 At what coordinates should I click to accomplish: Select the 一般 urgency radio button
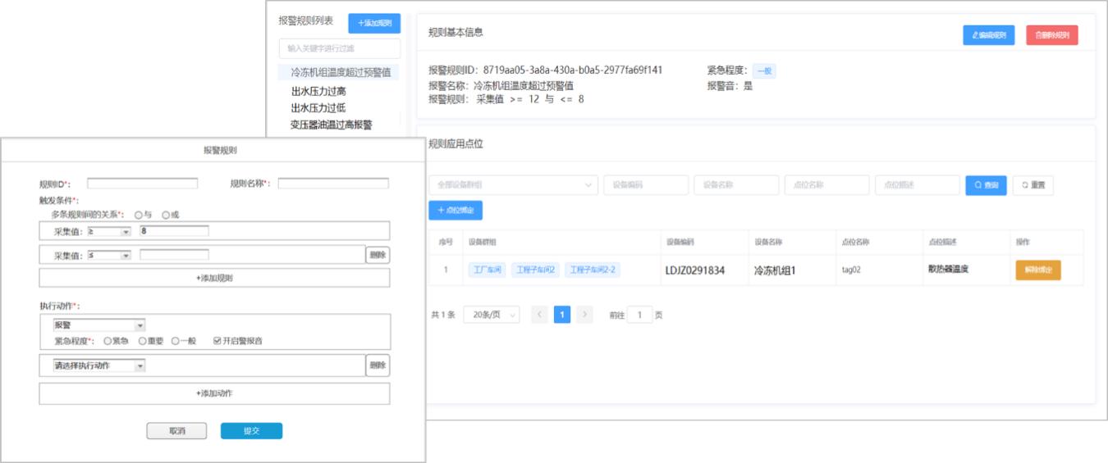pyautogui.click(x=176, y=341)
